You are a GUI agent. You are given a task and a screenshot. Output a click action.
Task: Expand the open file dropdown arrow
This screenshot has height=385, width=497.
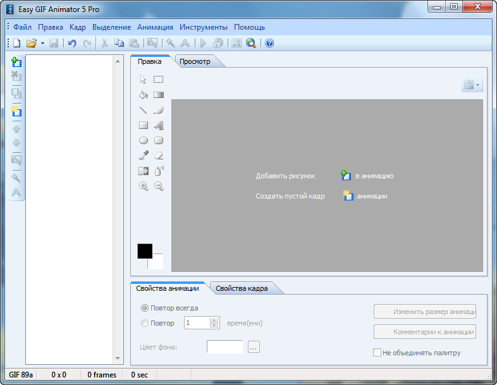[x=42, y=43]
